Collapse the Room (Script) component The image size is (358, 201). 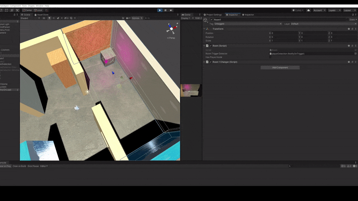205,46
